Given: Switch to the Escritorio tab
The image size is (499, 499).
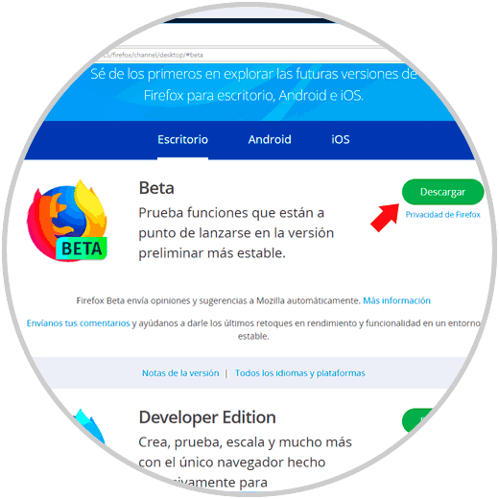Looking at the screenshot, I should (x=182, y=140).
